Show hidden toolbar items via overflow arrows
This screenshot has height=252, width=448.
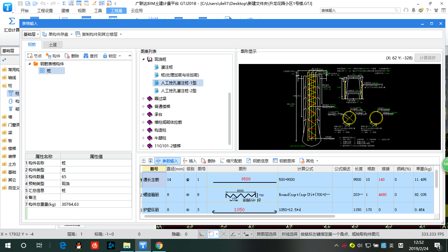(x=130, y=56)
